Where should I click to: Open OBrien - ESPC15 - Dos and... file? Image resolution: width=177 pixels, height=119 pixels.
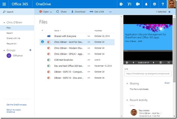69,78
